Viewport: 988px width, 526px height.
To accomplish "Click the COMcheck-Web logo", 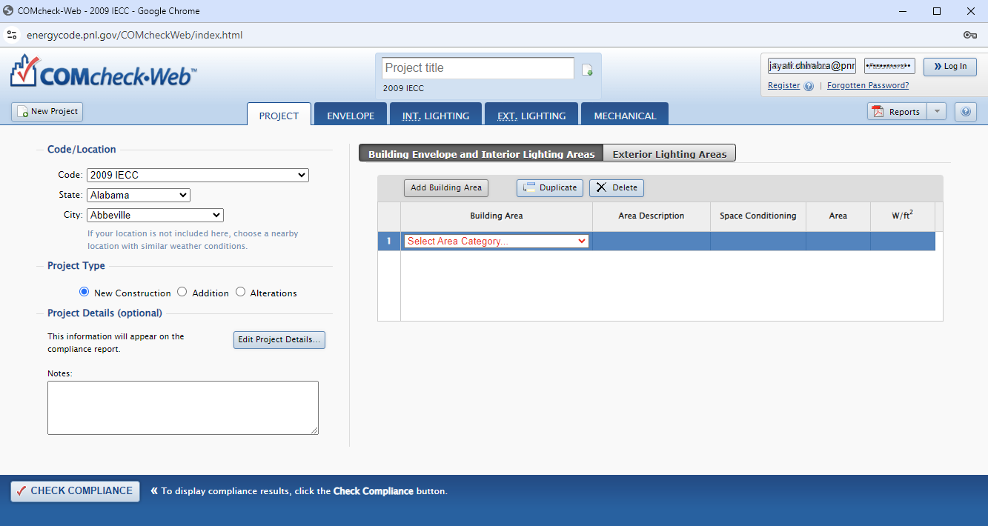I will [x=104, y=72].
